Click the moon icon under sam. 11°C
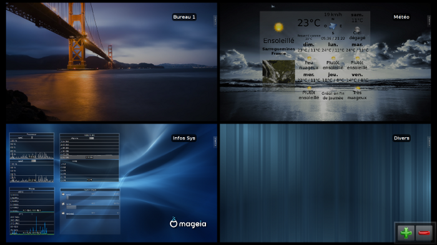This screenshot has width=437, height=245. [x=357, y=29]
